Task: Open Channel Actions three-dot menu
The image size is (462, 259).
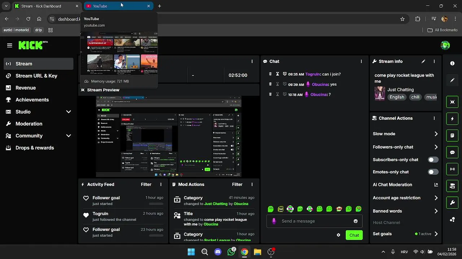Action: [434, 118]
